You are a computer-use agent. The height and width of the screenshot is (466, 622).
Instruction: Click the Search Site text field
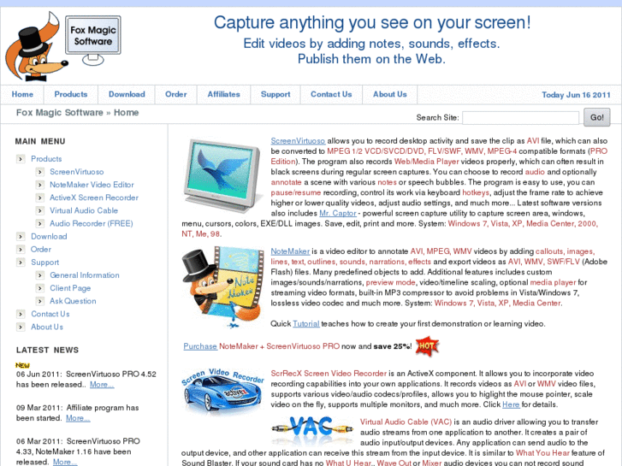(520, 118)
